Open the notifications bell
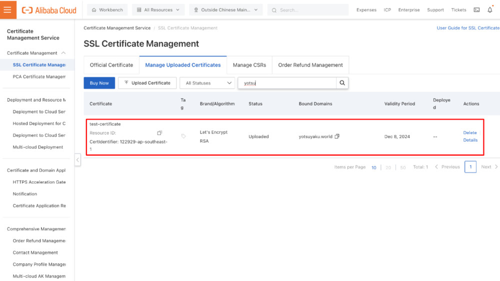The height and width of the screenshot is (281, 500). tap(490, 10)
